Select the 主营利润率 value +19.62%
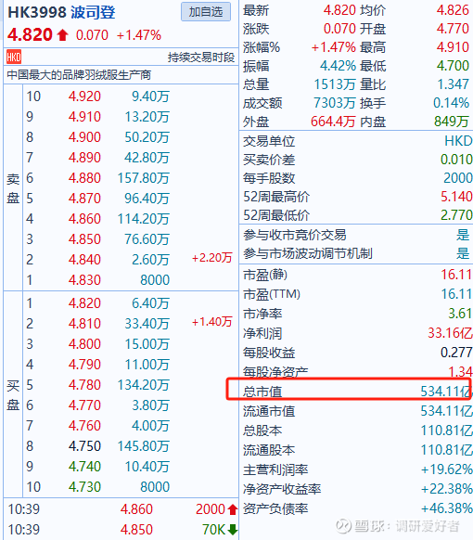This screenshot has height=540, width=473. click(x=446, y=469)
